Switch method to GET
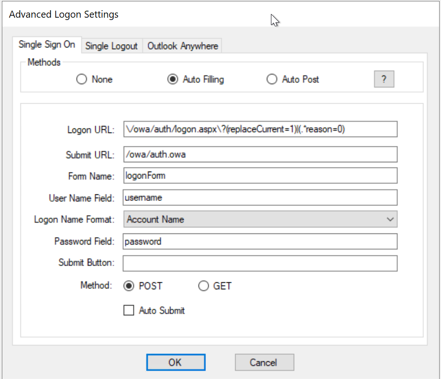441x379 pixels. (204, 286)
